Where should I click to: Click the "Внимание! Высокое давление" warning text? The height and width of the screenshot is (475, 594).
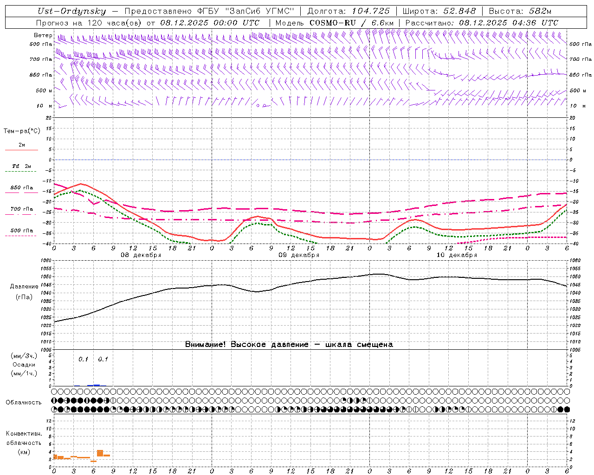(x=247, y=345)
